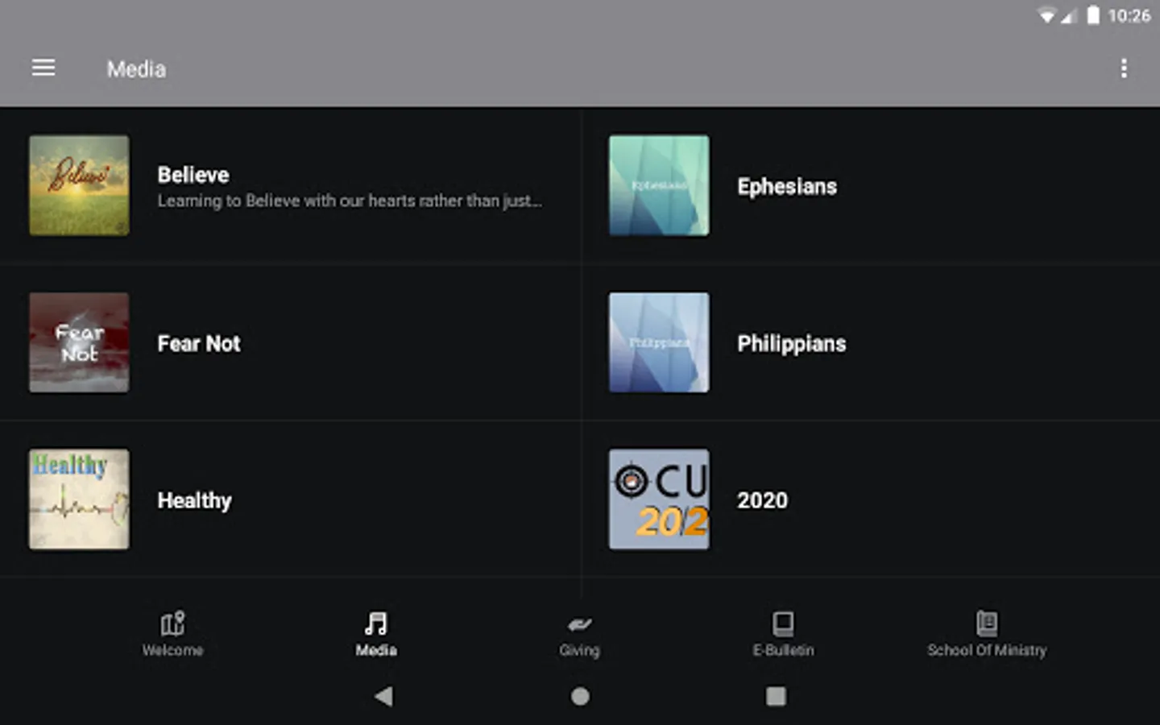This screenshot has height=725, width=1160.
Task: Tap the 2020 series thumbnail
Action: 658,499
